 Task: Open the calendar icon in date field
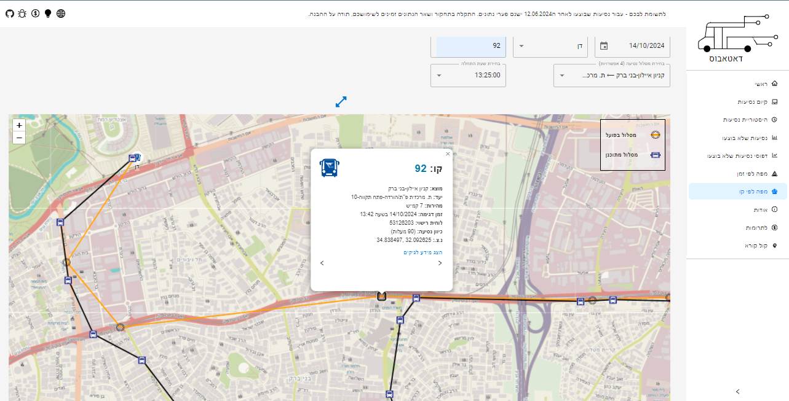(x=604, y=45)
